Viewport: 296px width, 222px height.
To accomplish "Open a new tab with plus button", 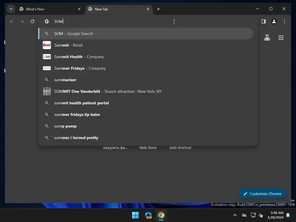I will click(158, 9).
